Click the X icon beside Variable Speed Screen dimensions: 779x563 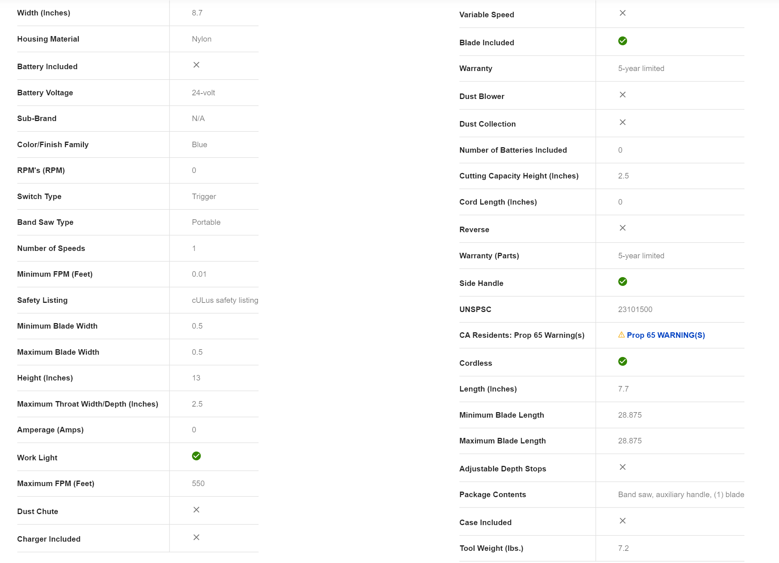pyautogui.click(x=622, y=13)
